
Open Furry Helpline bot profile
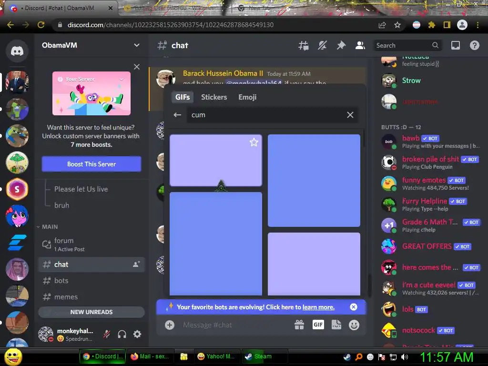coord(431,204)
